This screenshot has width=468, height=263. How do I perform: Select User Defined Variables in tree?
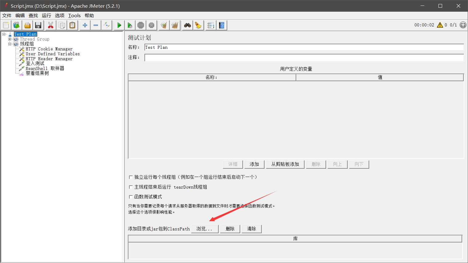[53, 54]
